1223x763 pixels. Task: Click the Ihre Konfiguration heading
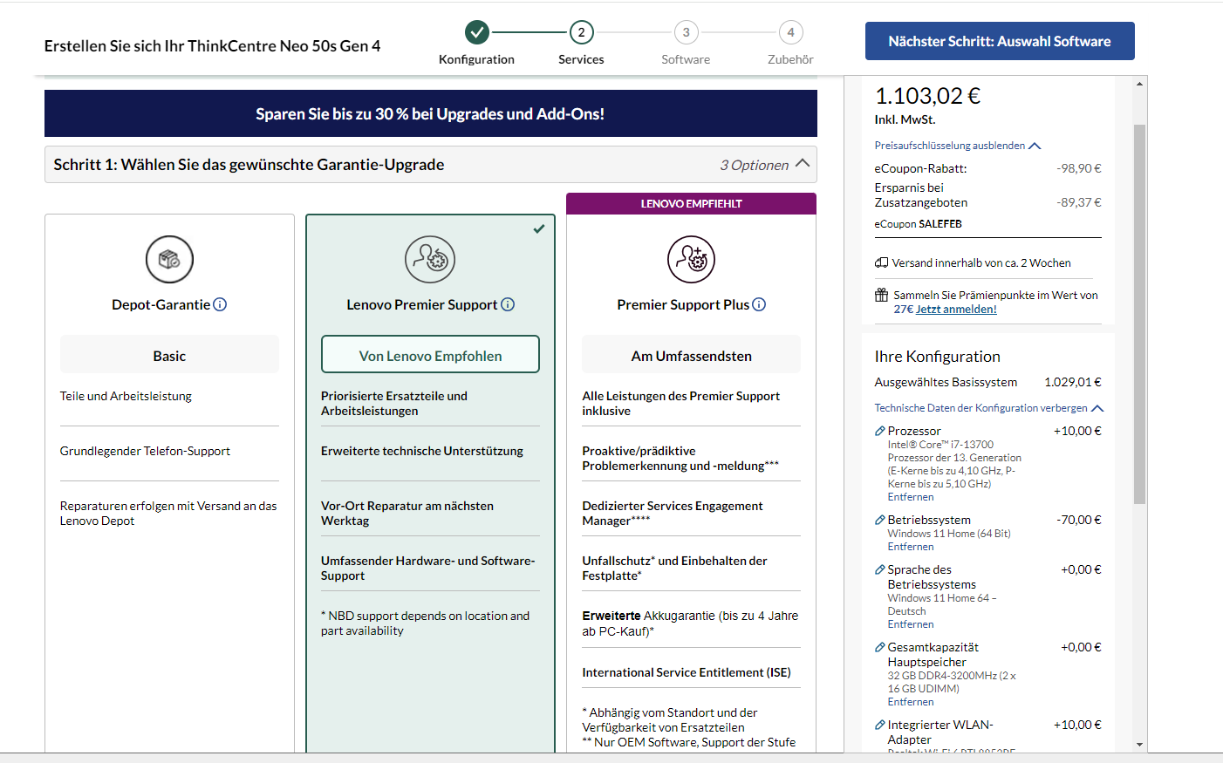point(937,356)
